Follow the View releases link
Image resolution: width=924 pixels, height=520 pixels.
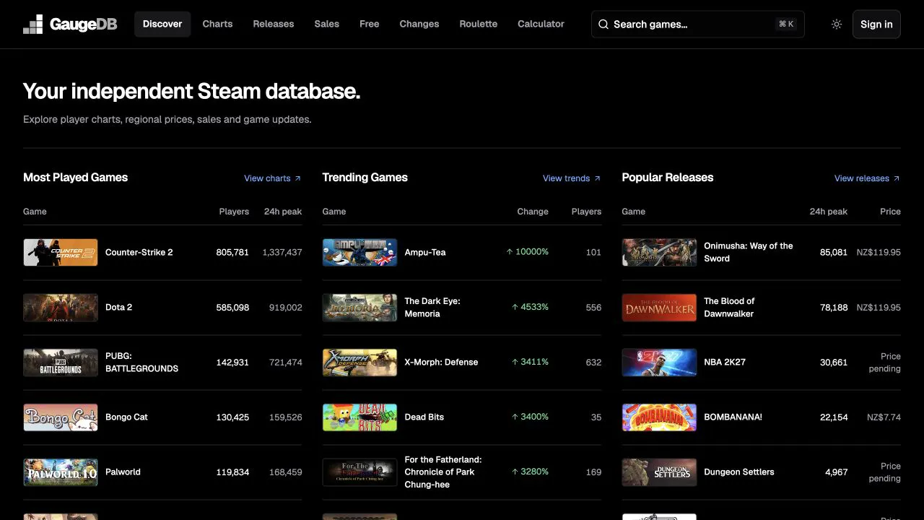(867, 178)
